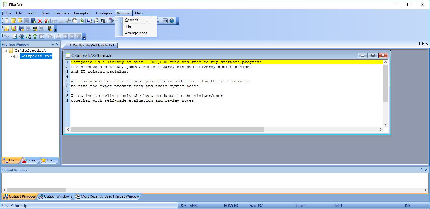Open the File menu
Viewport: 430px width, 209px height.
(x=8, y=13)
